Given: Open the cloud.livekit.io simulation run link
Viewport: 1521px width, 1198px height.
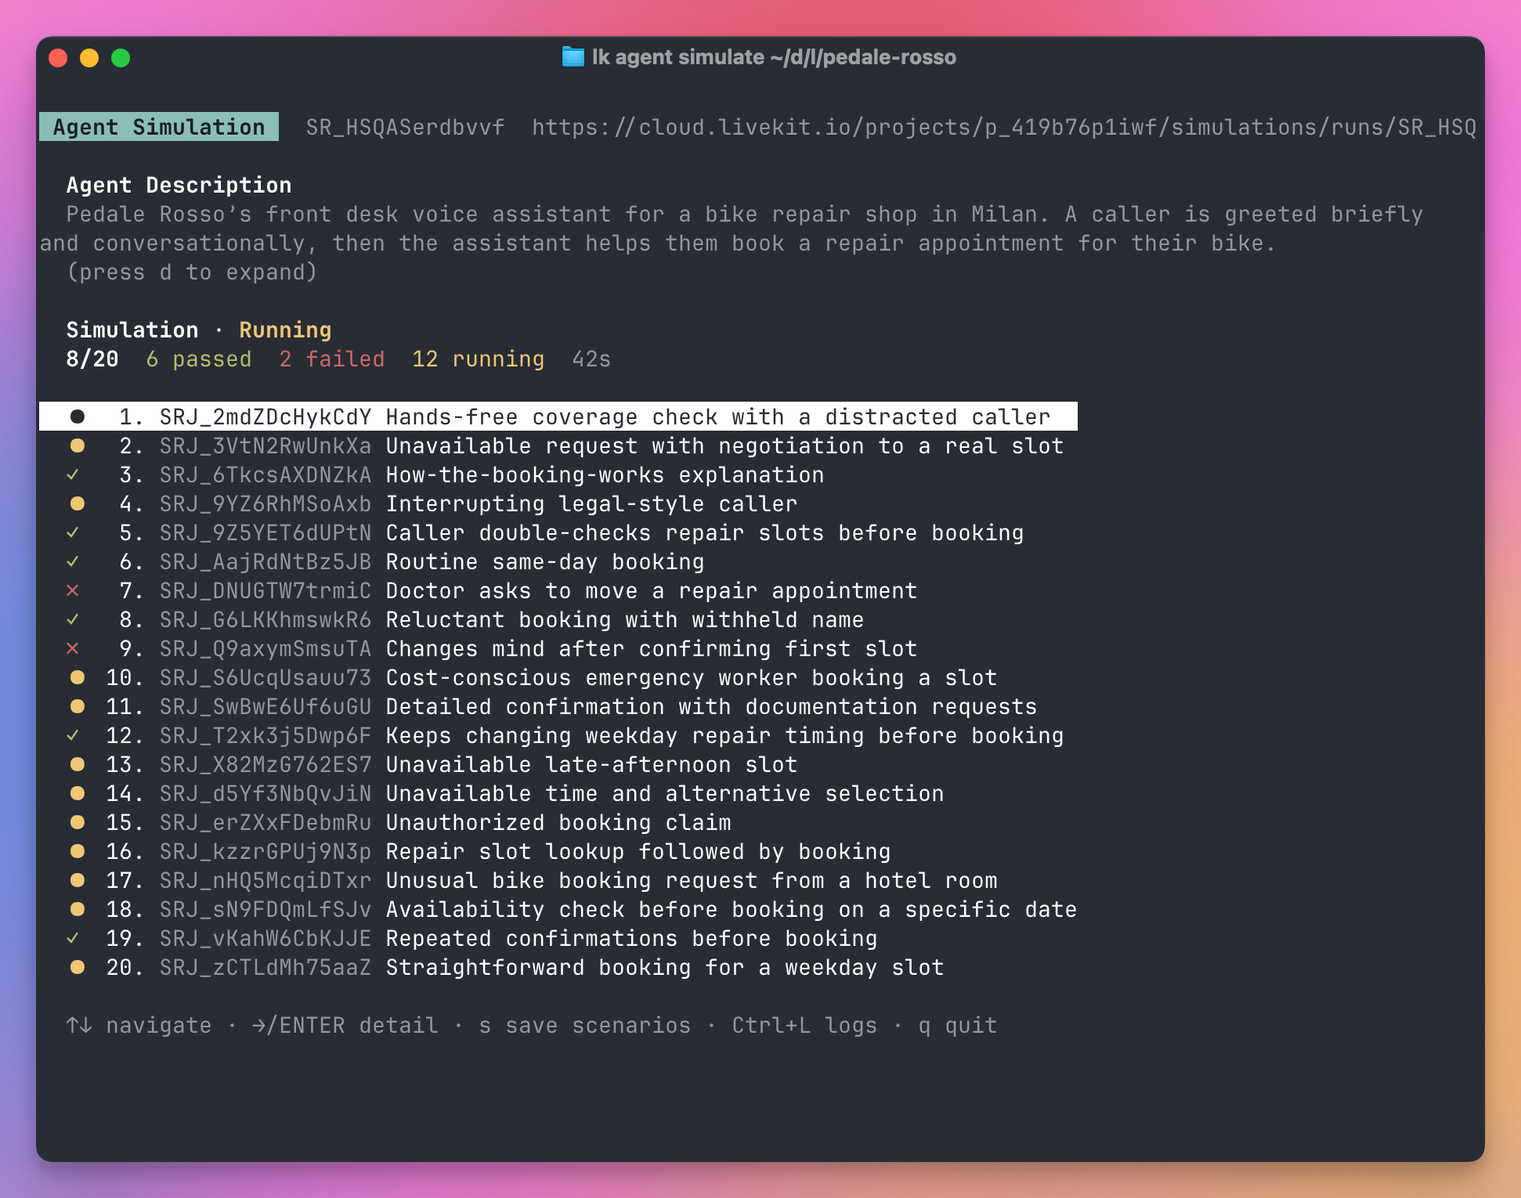Looking at the screenshot, I should point(1004,127).
